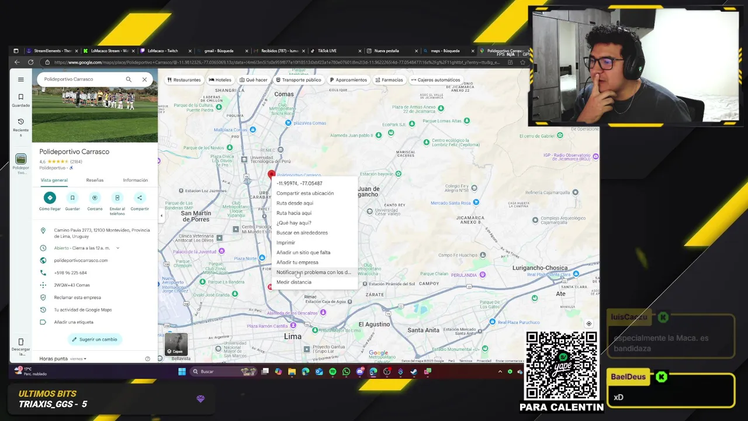Viewport: 748px width, 421px height.
Task: Choose Ruta hacia aquí in context menu
Action: (x=316, y=213)
